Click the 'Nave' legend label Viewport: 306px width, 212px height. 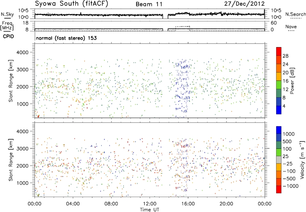291,26
